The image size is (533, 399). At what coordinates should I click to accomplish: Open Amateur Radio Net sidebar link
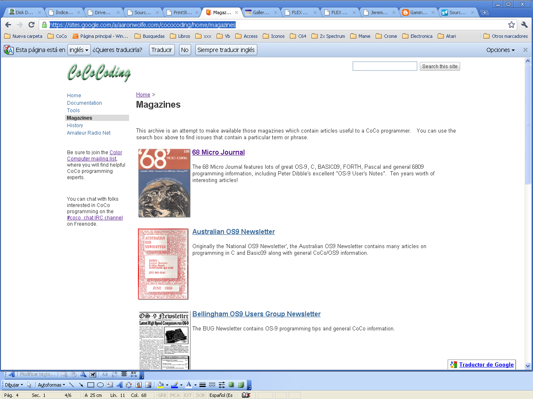89,133
